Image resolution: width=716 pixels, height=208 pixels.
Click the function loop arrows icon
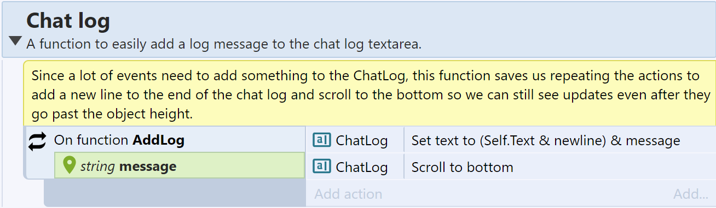[x=37, y=141]
